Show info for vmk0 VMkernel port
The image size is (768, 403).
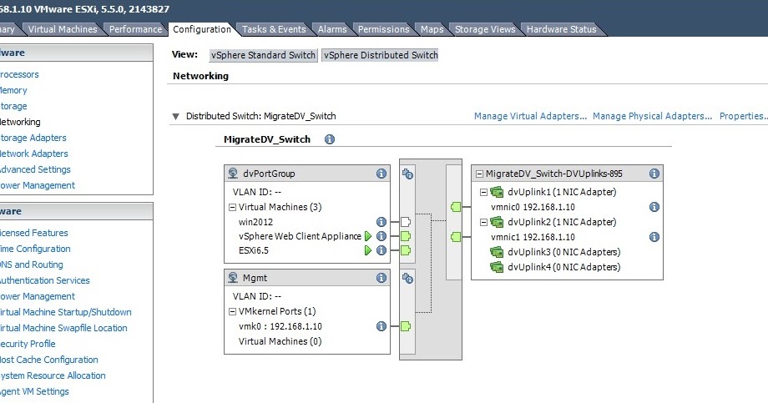click(x=381, y=326)
